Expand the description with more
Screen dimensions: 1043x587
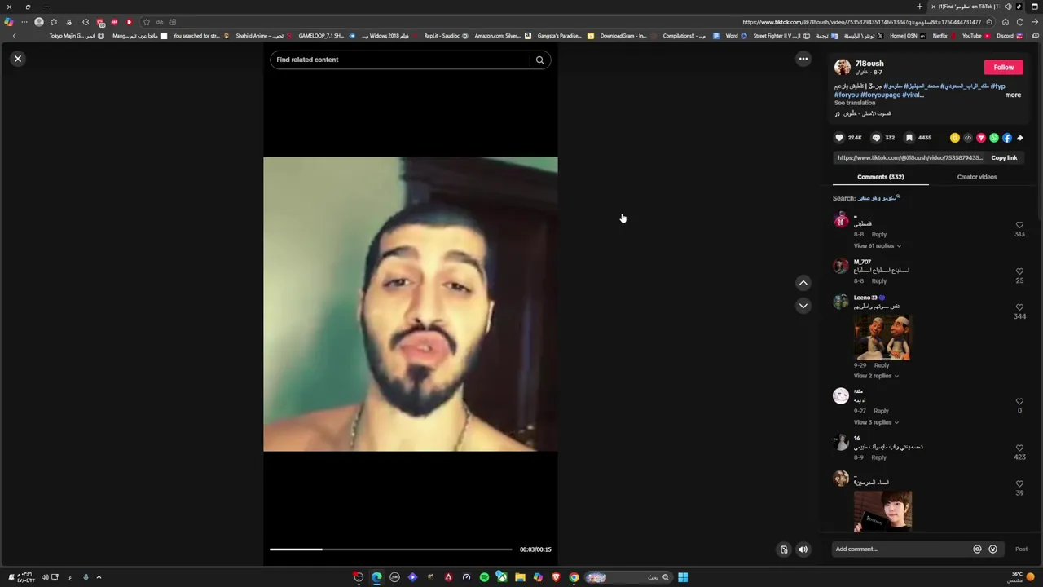[1013, 95]
